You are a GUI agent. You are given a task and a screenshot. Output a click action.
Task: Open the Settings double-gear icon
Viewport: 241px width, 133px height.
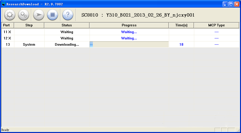(x=23, y=15)
